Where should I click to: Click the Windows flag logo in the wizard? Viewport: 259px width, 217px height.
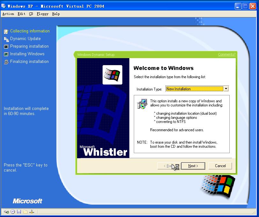point(112,75)
